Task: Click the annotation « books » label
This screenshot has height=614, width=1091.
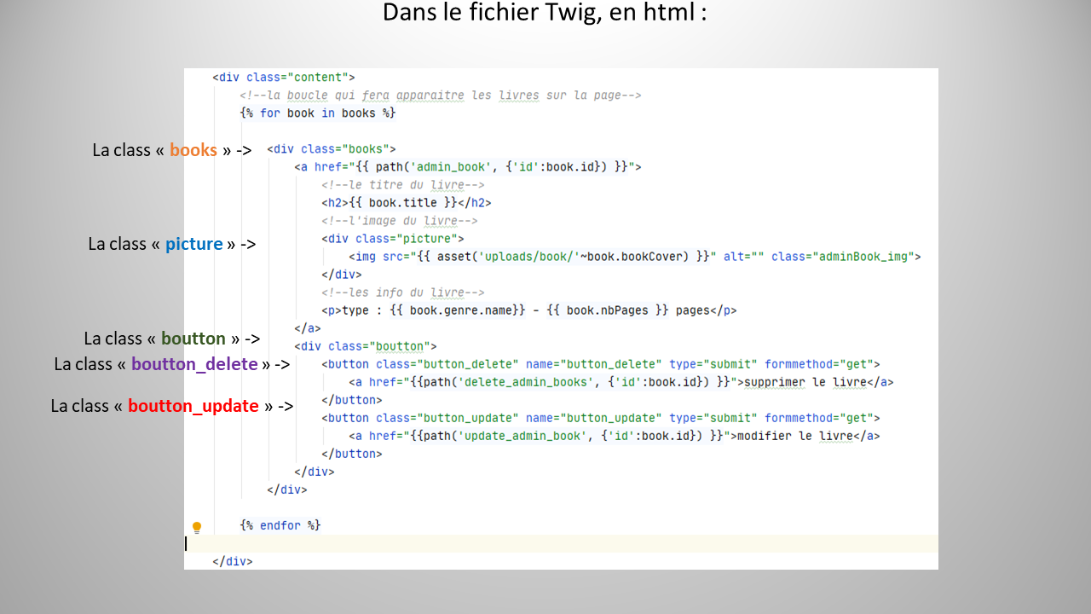Action: pos(170,150)
